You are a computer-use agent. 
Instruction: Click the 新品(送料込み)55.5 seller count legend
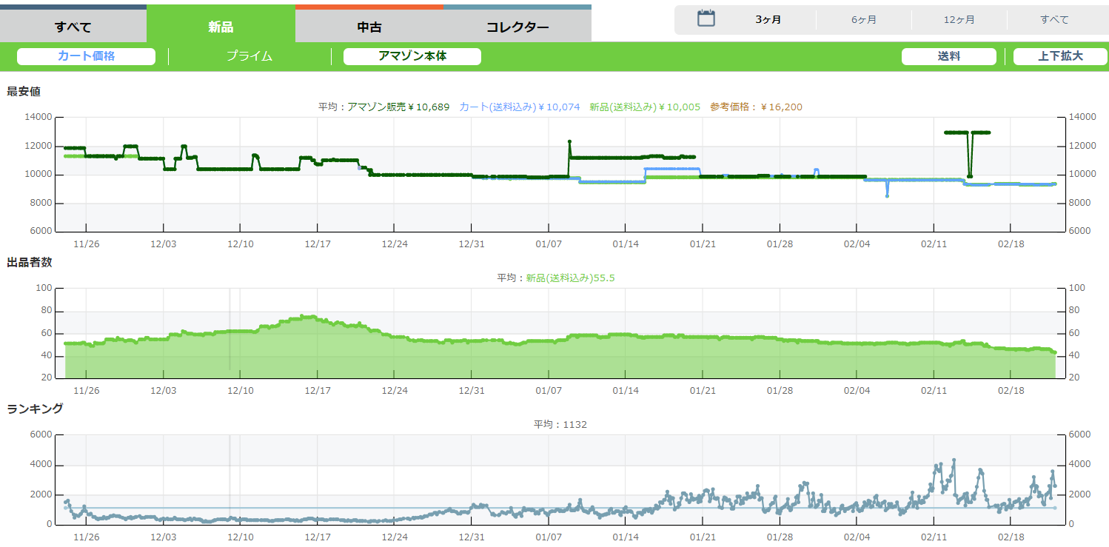(x=570, y=278)
